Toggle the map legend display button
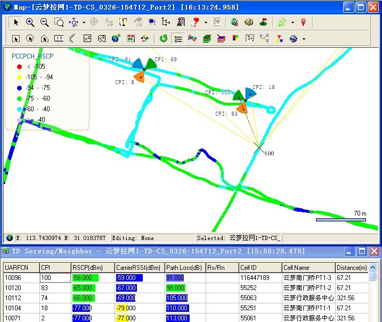This screenshot has width=382, height=322. pyautogui.click(x=178, y=38)
